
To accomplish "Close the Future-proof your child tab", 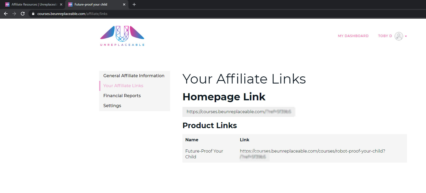I will pyautogui.click(x=124, y=4).
